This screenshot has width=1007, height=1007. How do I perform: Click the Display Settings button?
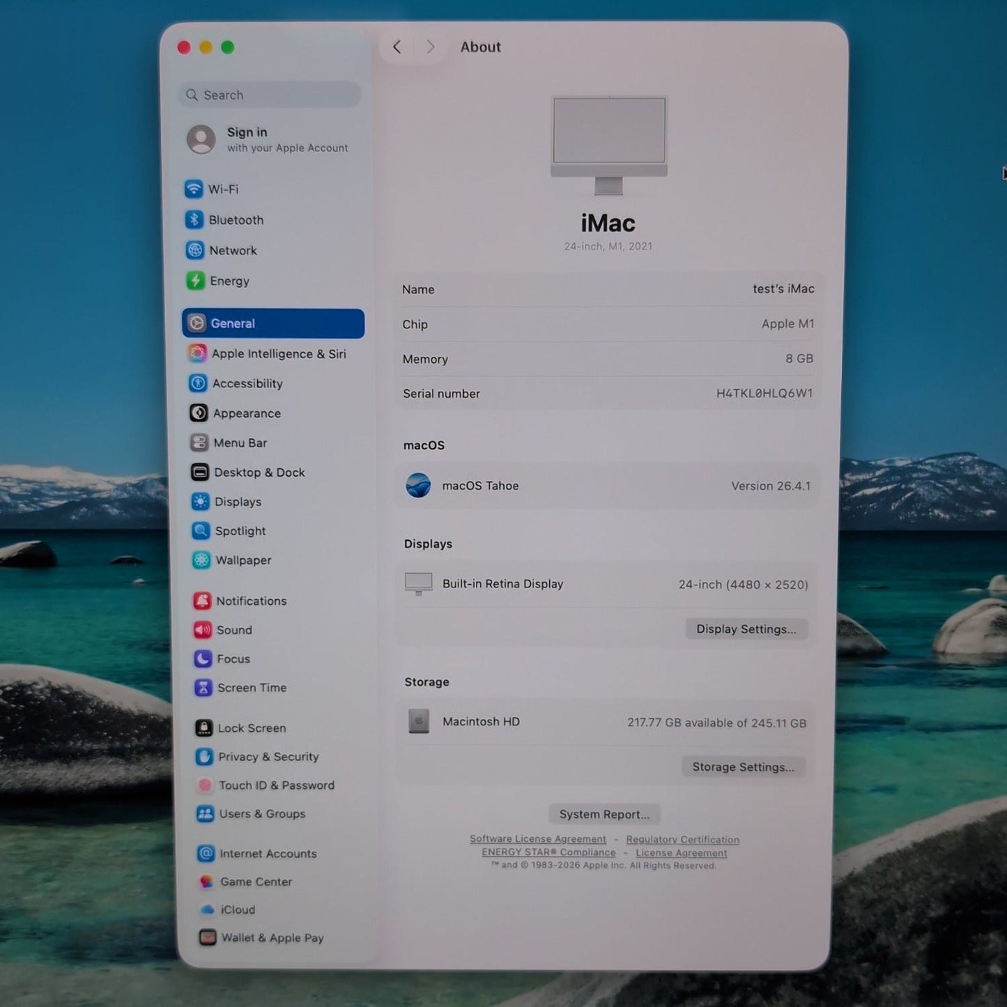(746, 629)
